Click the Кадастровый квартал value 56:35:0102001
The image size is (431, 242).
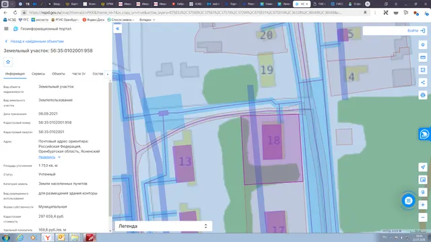tap(51, 132)
